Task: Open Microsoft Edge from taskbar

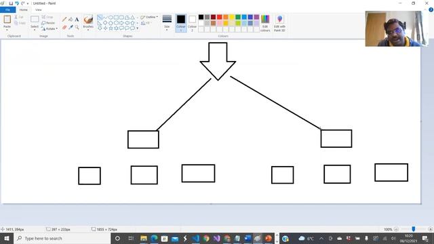Action: [154, 238]
